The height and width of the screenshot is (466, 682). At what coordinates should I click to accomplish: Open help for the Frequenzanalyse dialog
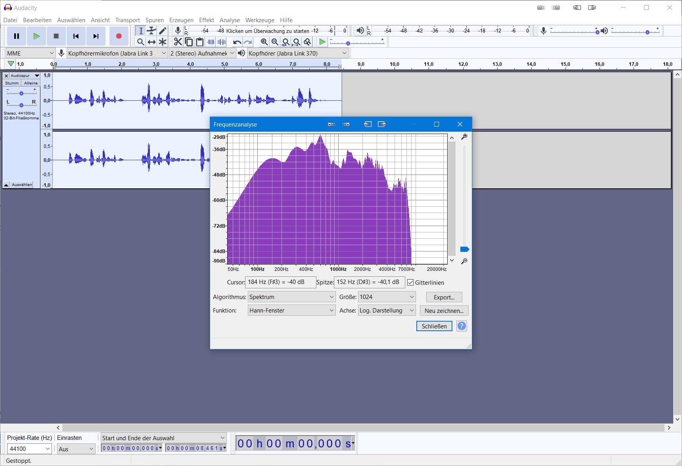coord(462,326)
